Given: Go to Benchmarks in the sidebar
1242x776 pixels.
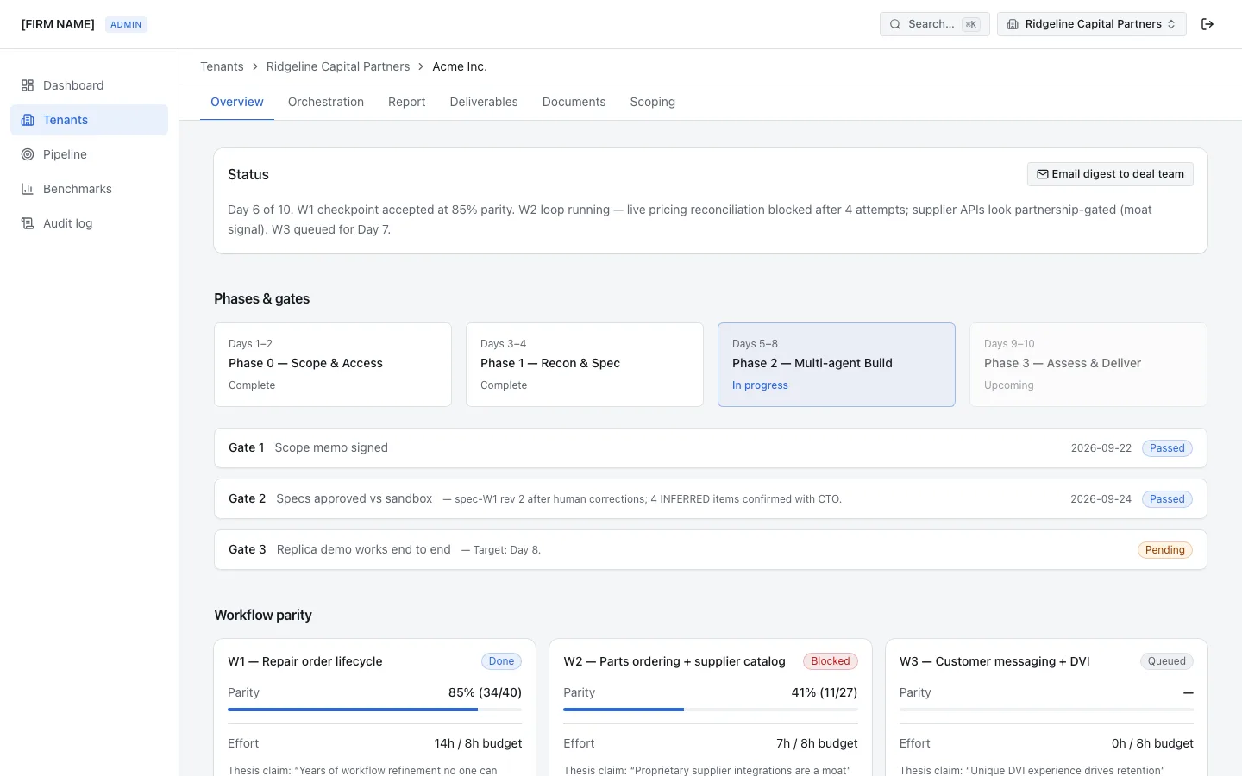Looking at the screenshot, I should [89, 189].
